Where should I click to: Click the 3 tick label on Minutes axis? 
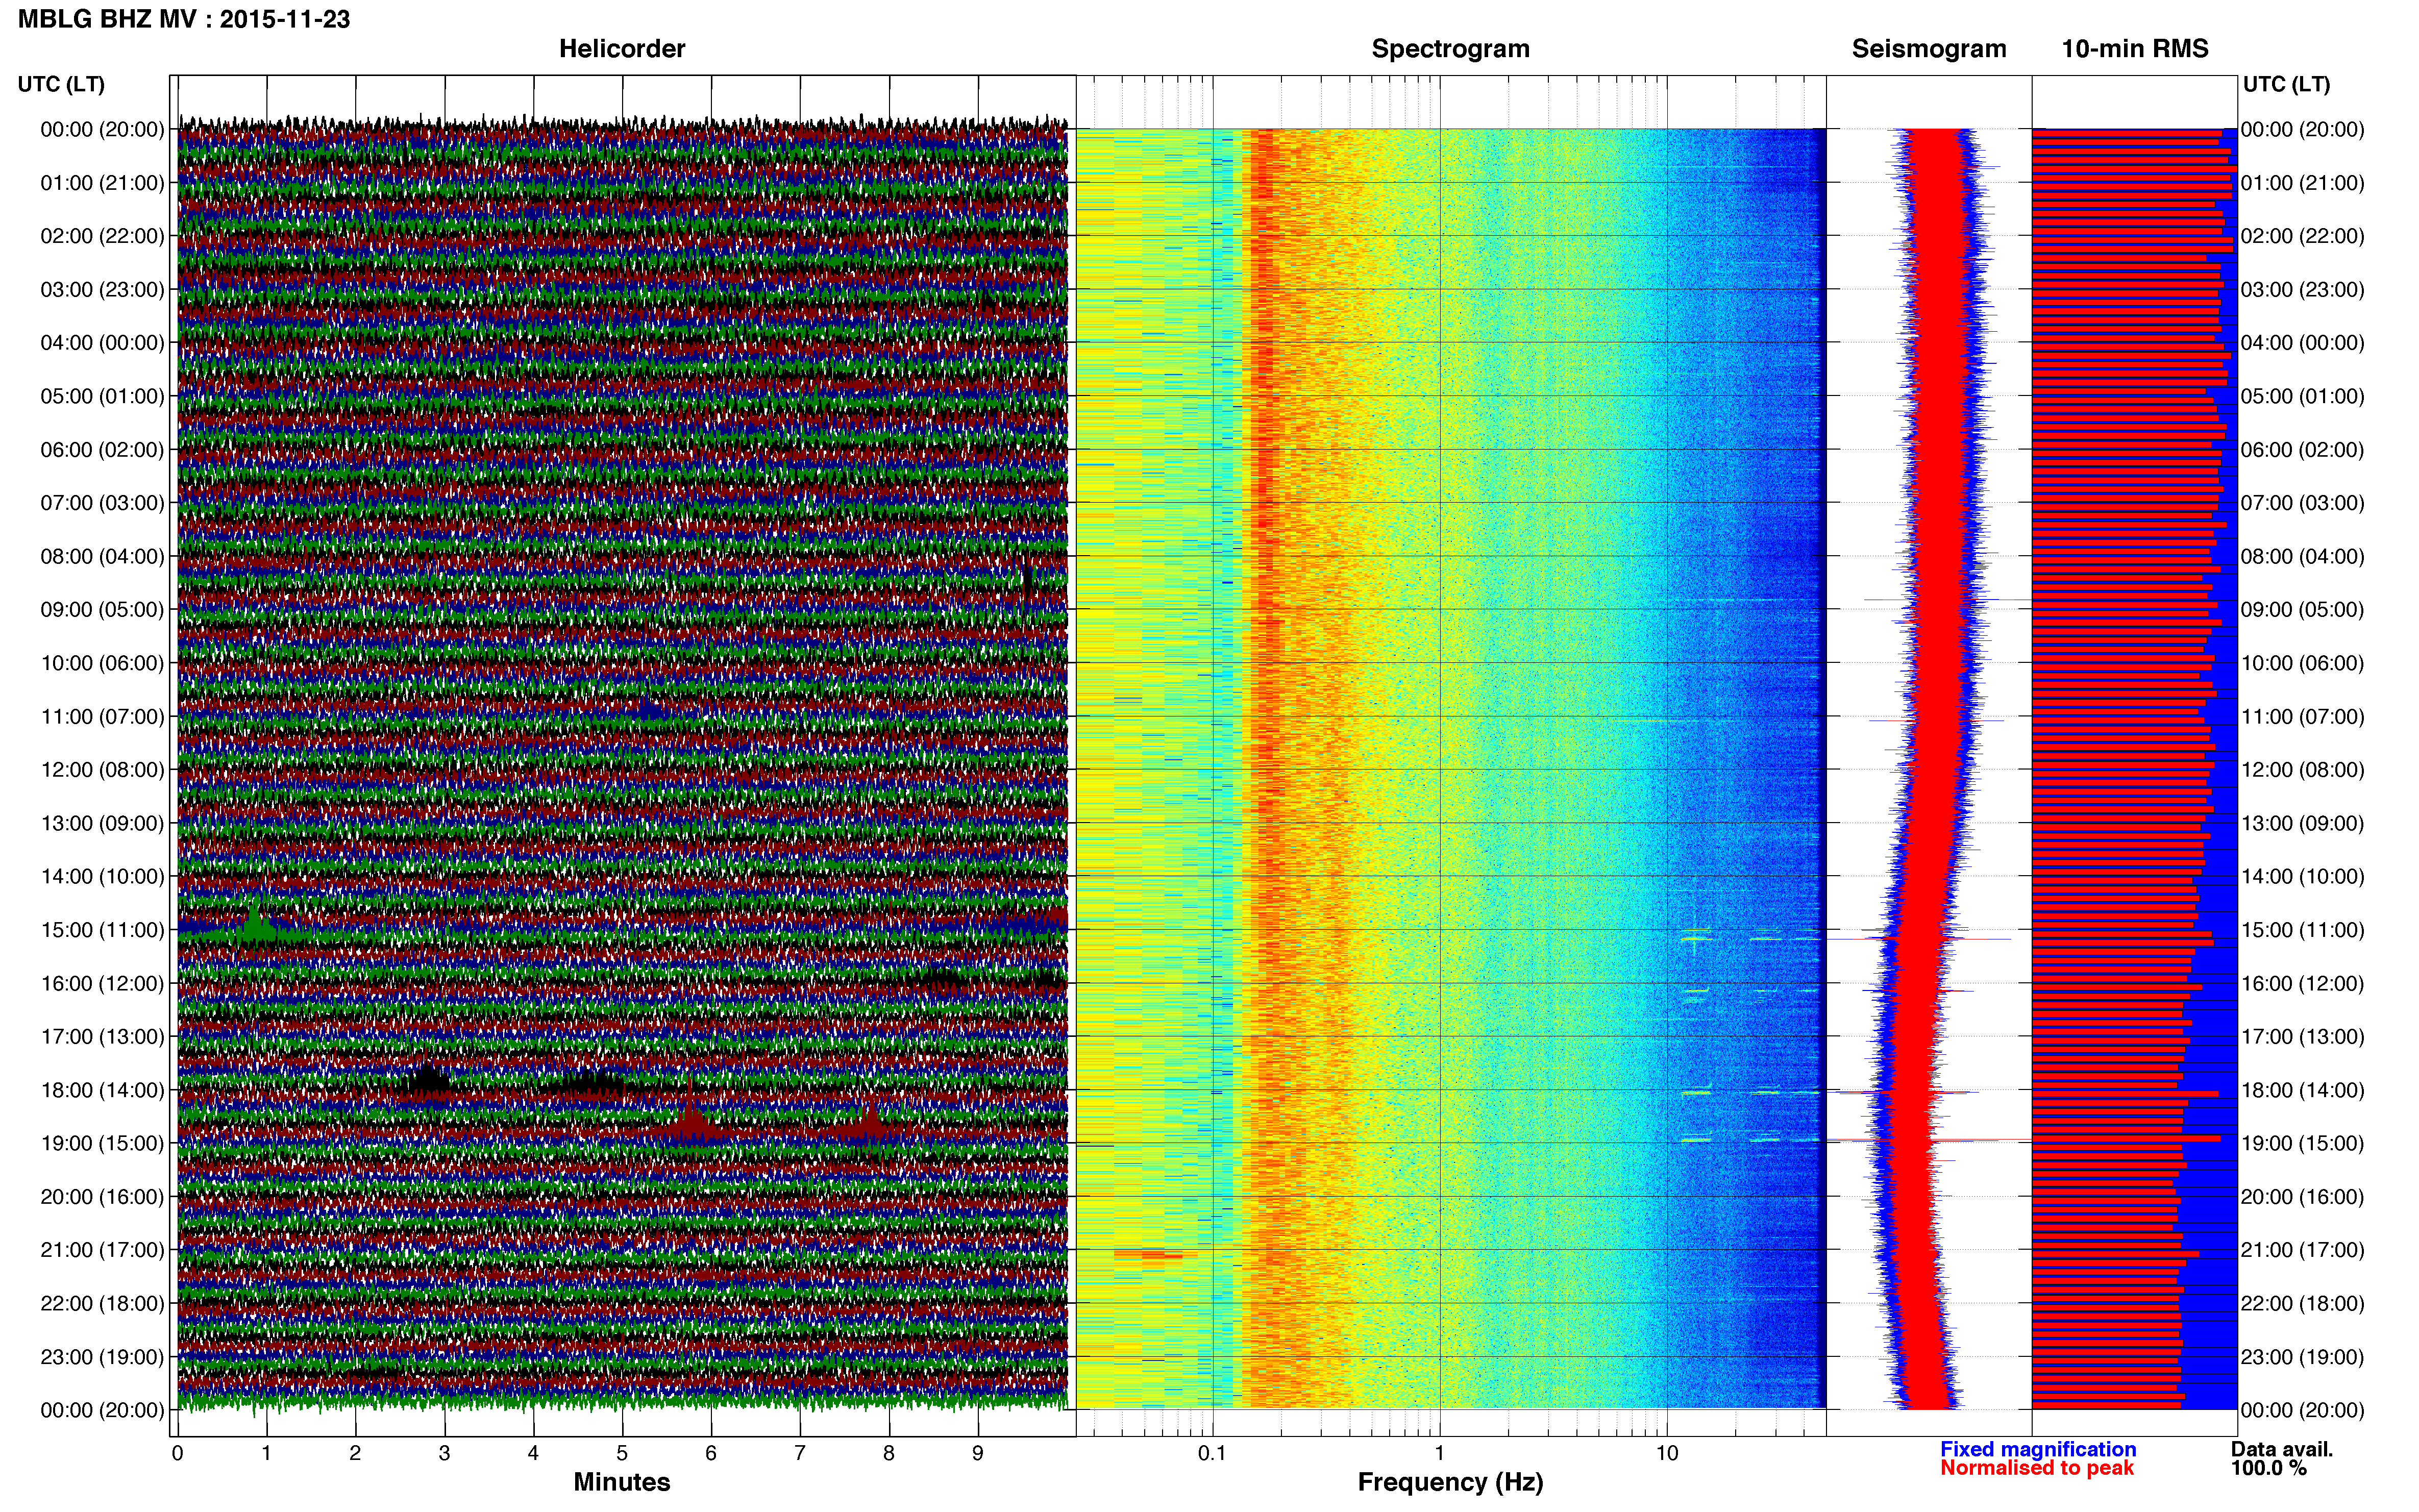click(x=444, y=1453)
